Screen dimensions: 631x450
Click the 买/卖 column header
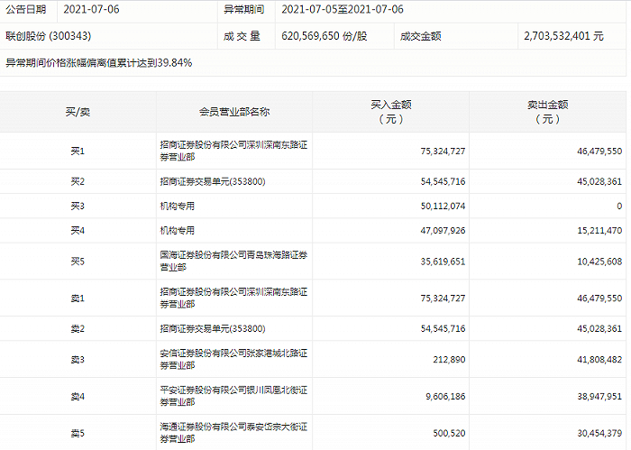pos(78,112)
